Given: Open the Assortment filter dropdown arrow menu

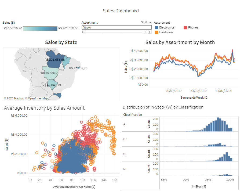Looking at the screenshot, I should pyautogui.click(x=150, y=23).
